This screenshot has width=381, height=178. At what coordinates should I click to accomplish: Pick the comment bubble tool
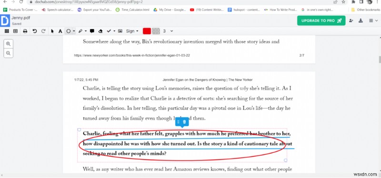[92, 31]
